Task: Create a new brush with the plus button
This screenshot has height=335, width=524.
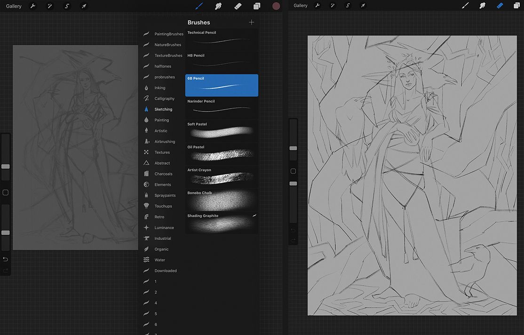Action: (x=251, y=22)
